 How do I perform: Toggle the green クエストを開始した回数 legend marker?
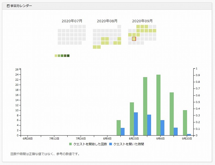(70, 144)
